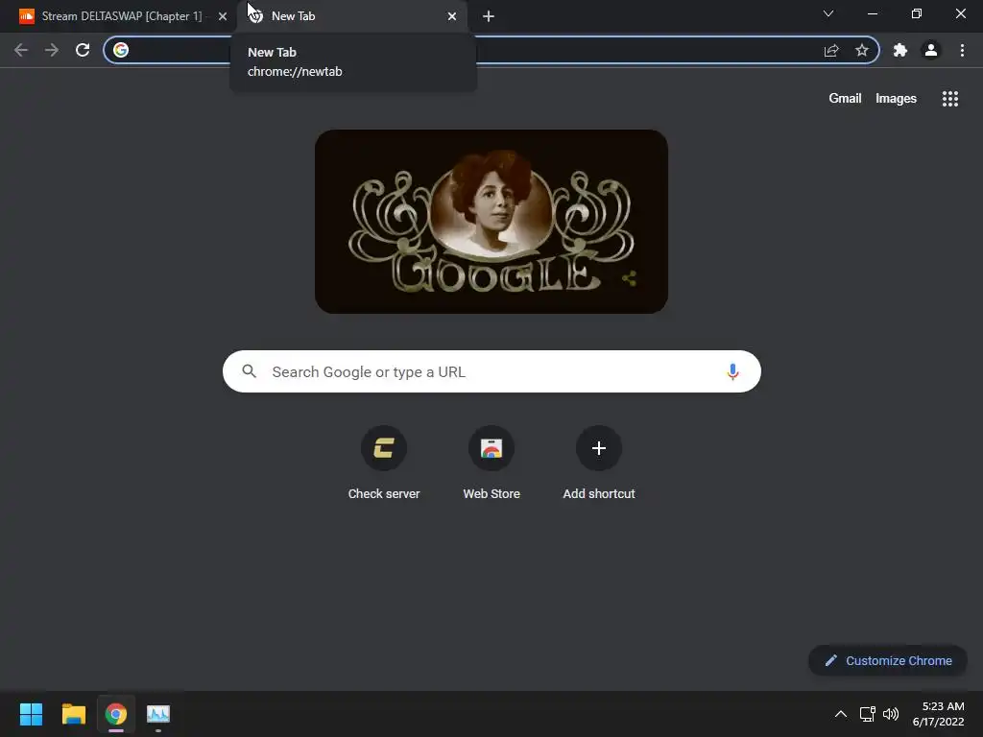Minimize the Chrome window
Viewport: 983px width, 737px height.
tap(872, 13)
